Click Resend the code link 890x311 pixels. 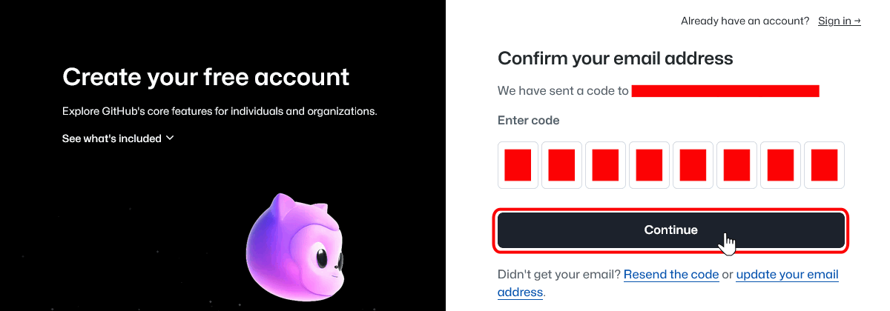pyautogui.click(x=671, y=275)
